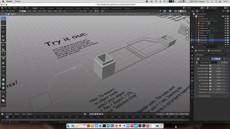The width and height of the screenshot is (230, 129).
Task: Open the Render menu in top bar
Action: (x=15, y=8)
